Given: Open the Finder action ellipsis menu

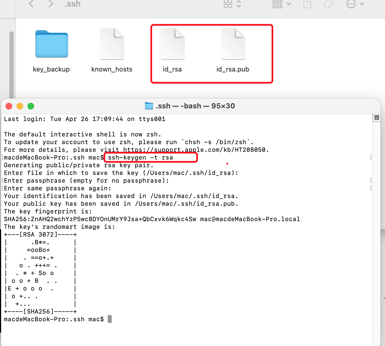Looking at the screenshot, I should coord(351,4).
